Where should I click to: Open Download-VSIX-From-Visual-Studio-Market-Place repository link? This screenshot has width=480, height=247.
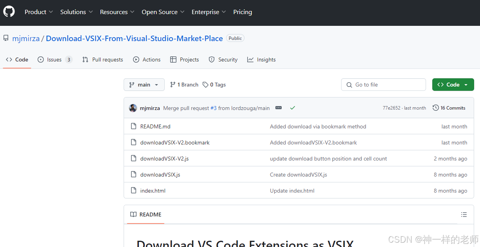(x=135, y=38)
